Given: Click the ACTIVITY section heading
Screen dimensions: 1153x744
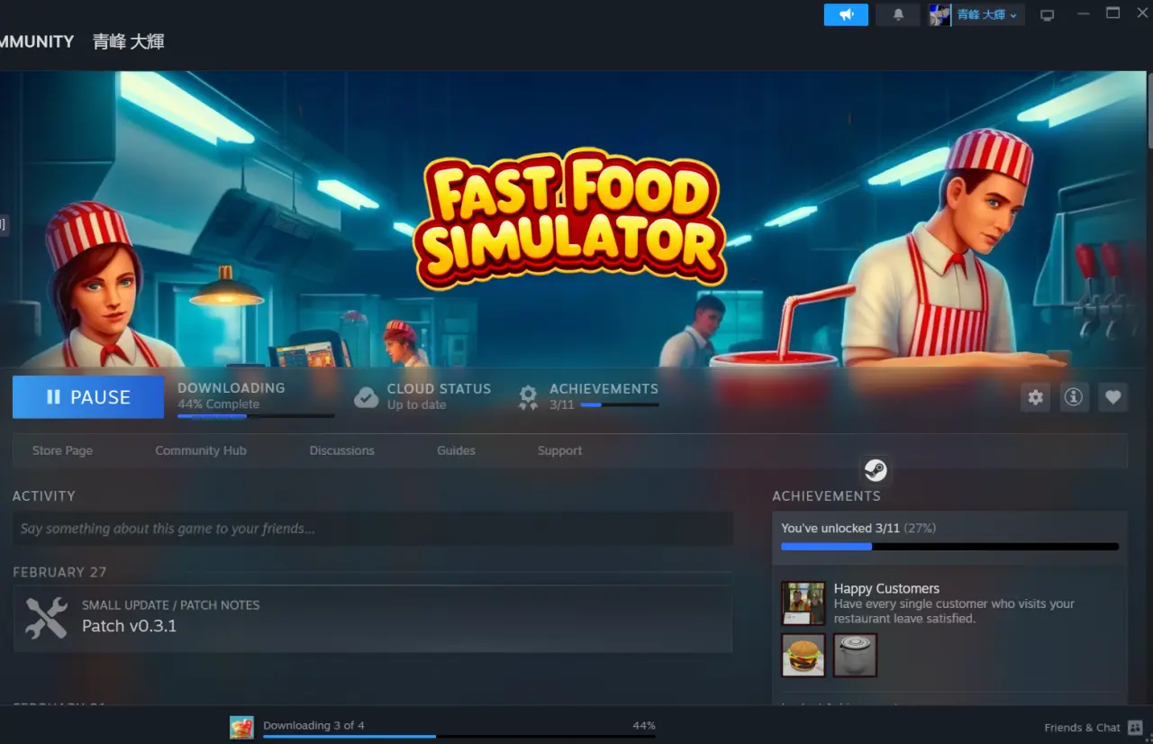Looking at the screenshot, I should click(x=44, y=496).
